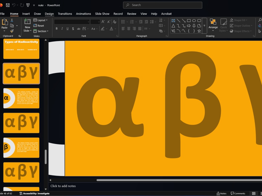Copy selection using the Copy icon
The height and width of the screenshot is (196, 262).
pyautogui.click(x=12, y=26)
